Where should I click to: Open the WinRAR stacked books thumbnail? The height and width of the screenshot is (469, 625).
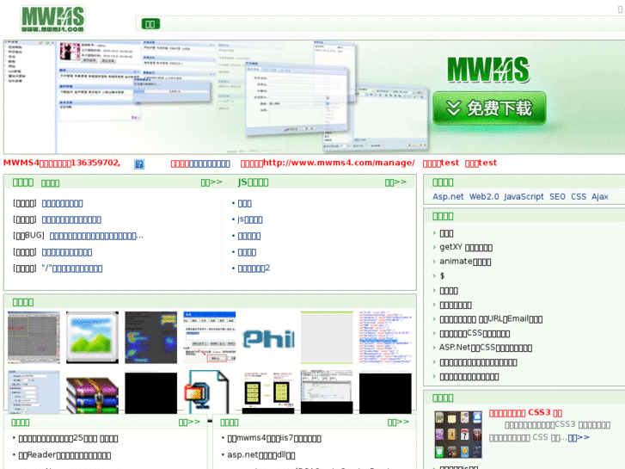tap(92, 392)
